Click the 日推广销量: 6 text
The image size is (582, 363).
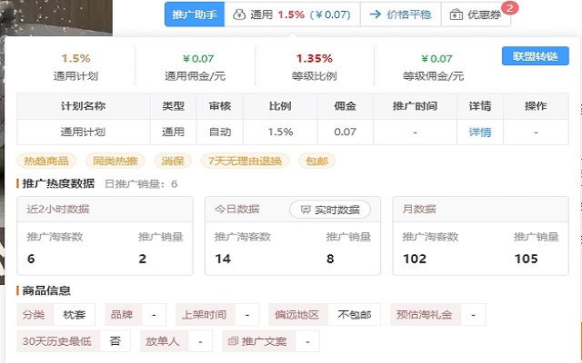pos(141,184)
